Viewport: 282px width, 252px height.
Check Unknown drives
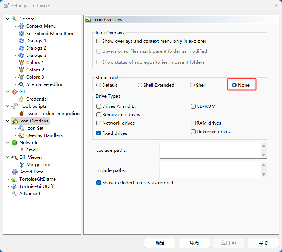[193, 132]
